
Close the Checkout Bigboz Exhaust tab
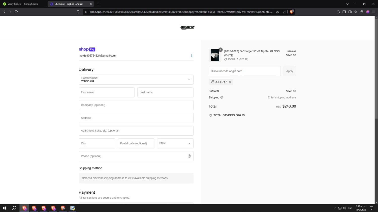pyautogui.click(x=91, y=4)
